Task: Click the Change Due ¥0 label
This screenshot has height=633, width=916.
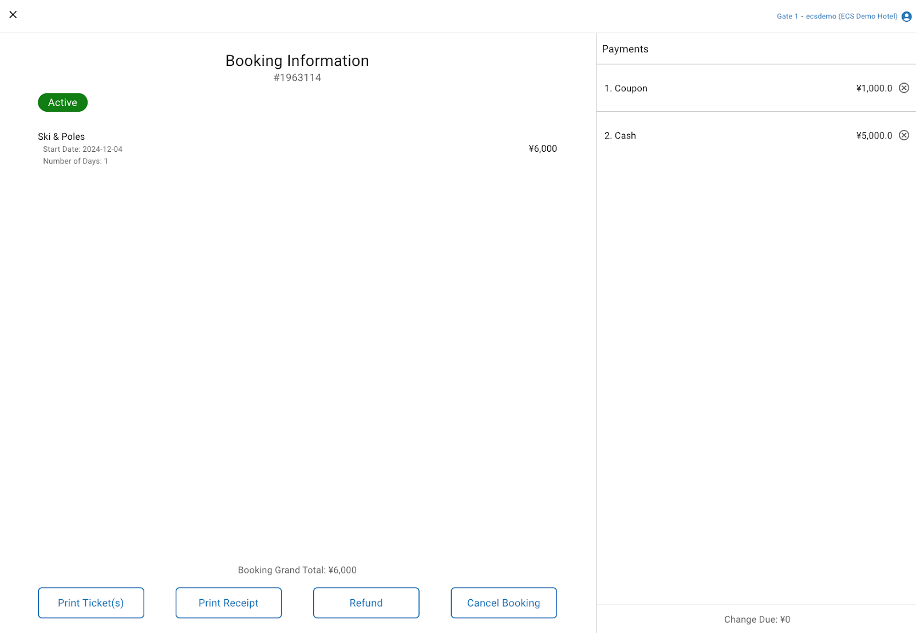Action: coord(757,619)
